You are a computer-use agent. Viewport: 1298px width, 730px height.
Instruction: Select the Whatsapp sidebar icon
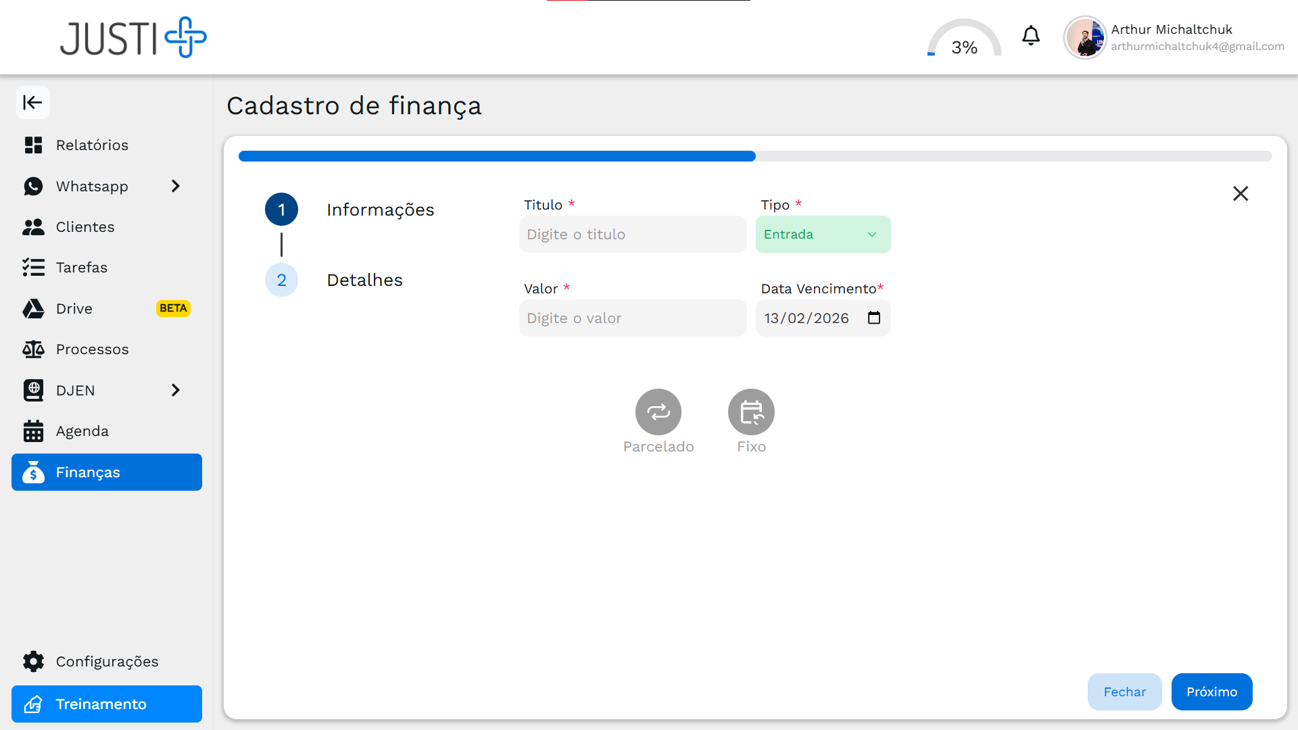click(x=34, y=186)
